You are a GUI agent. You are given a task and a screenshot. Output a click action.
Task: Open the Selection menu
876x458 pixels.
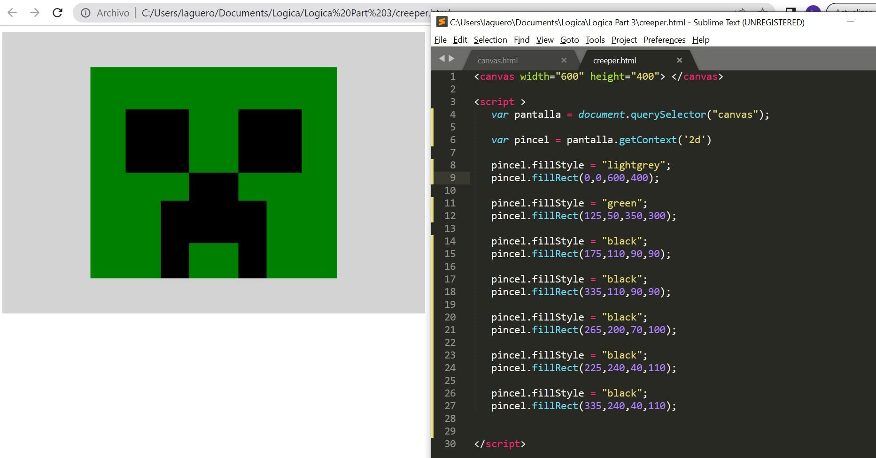coord(490,40)
